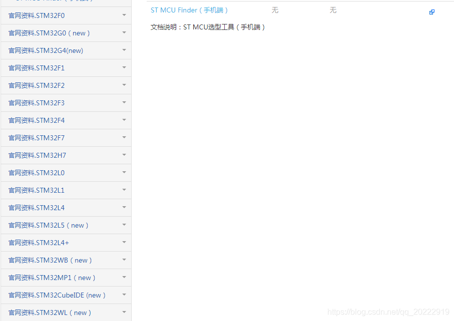454x321 pixels.
Task: Expand 官网资料.STM32G0（new）arrow
Action: [x=124, y=32]
